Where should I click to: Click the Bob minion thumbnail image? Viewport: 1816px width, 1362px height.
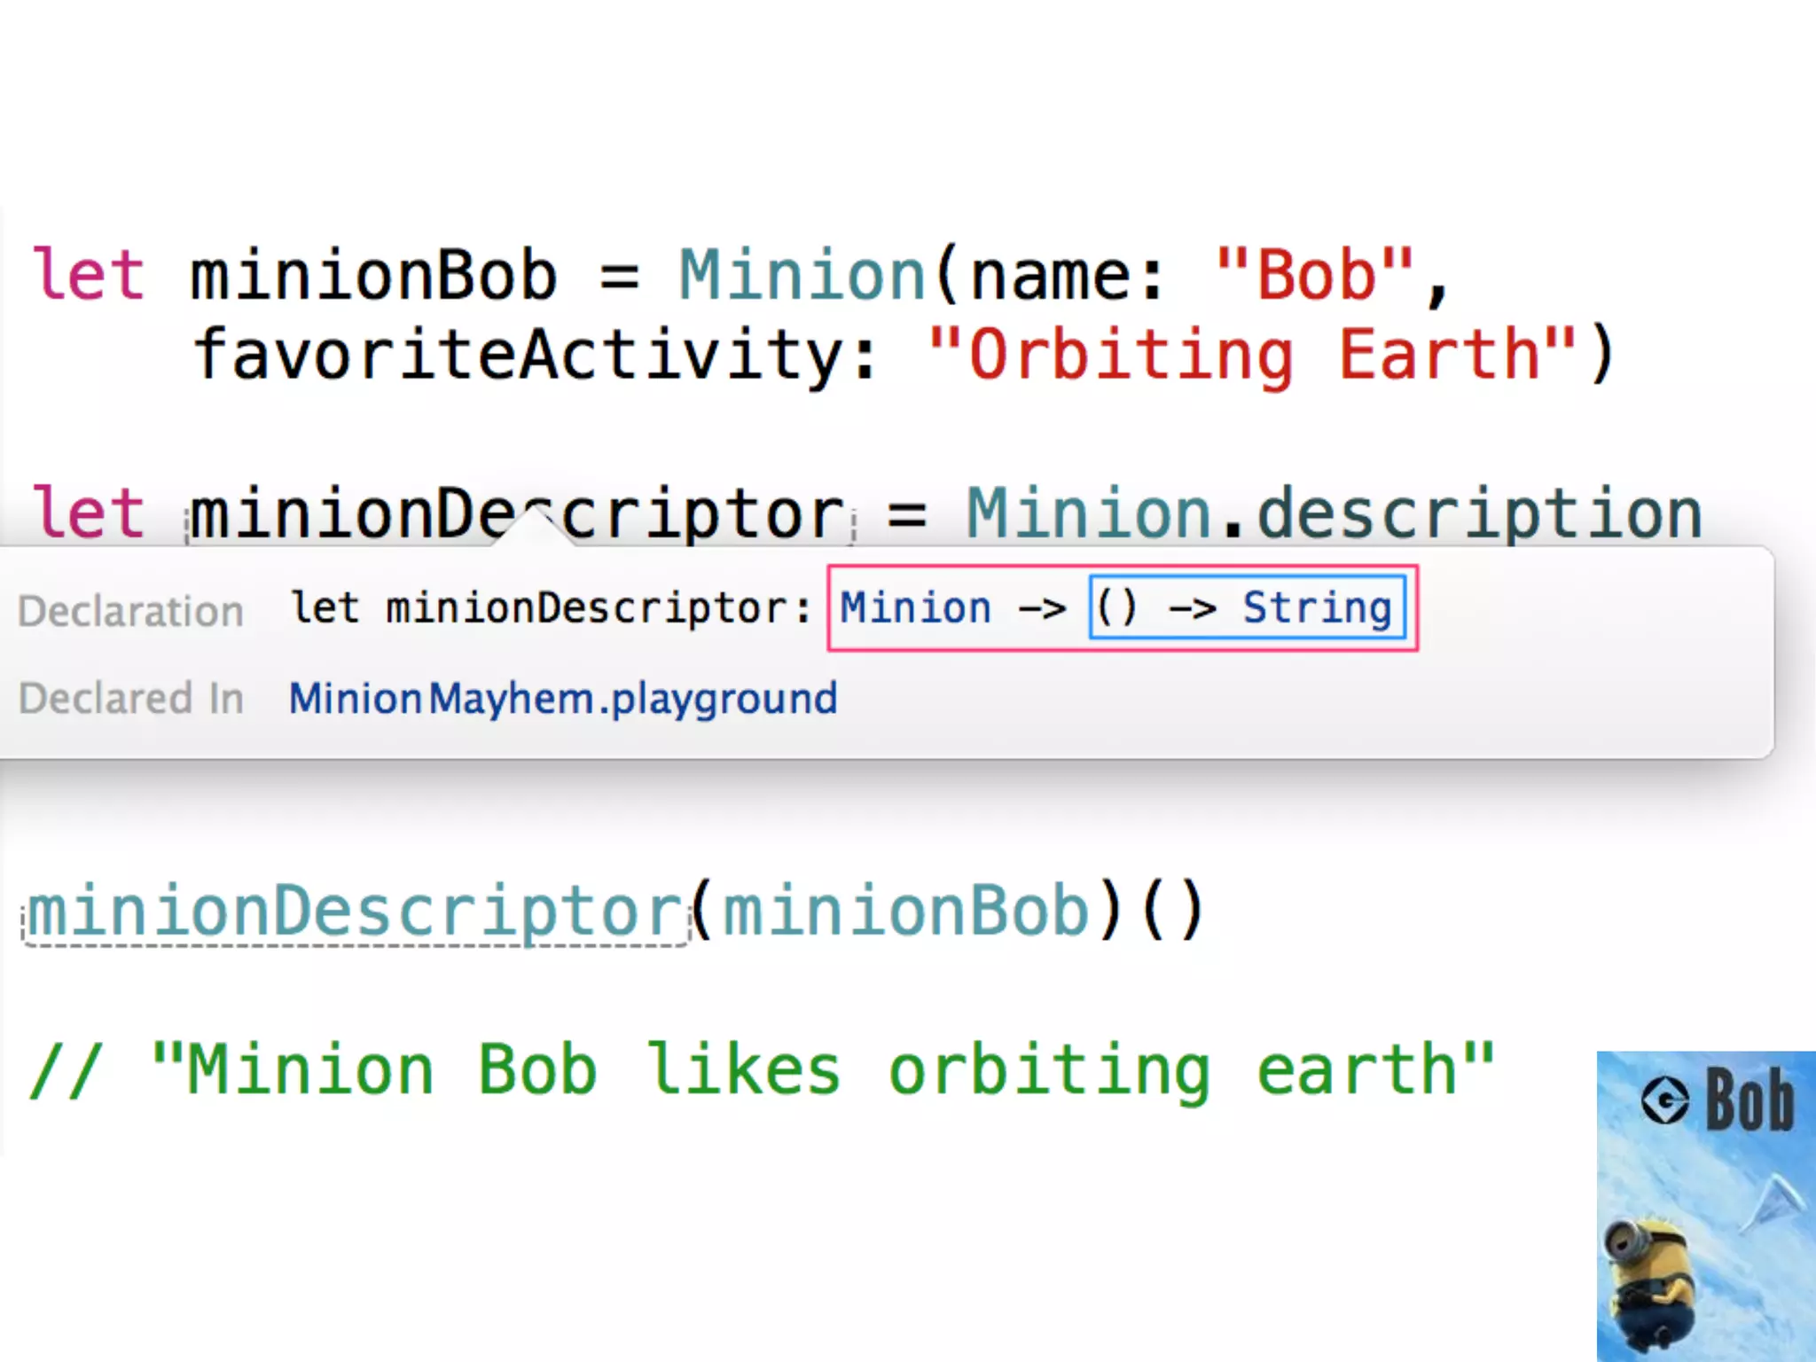point(1706,1206)
